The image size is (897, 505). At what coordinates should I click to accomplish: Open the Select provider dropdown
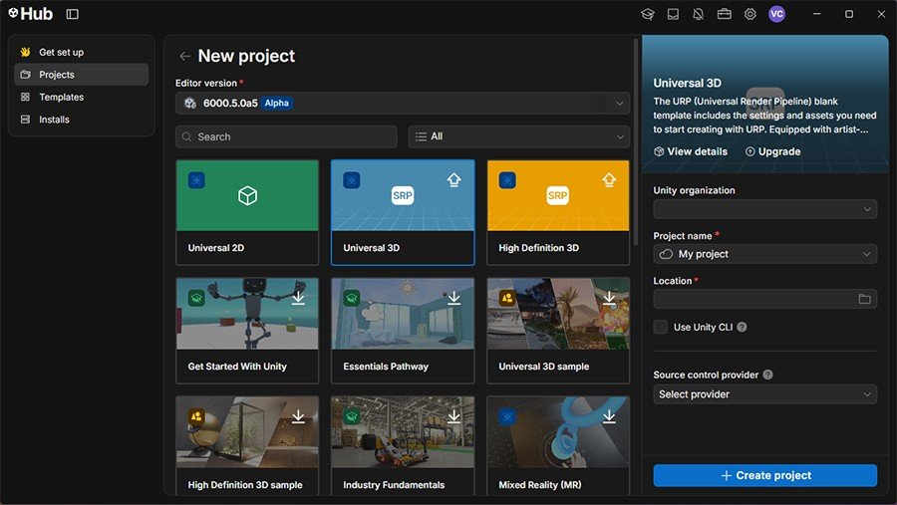[x=764, y=394]
